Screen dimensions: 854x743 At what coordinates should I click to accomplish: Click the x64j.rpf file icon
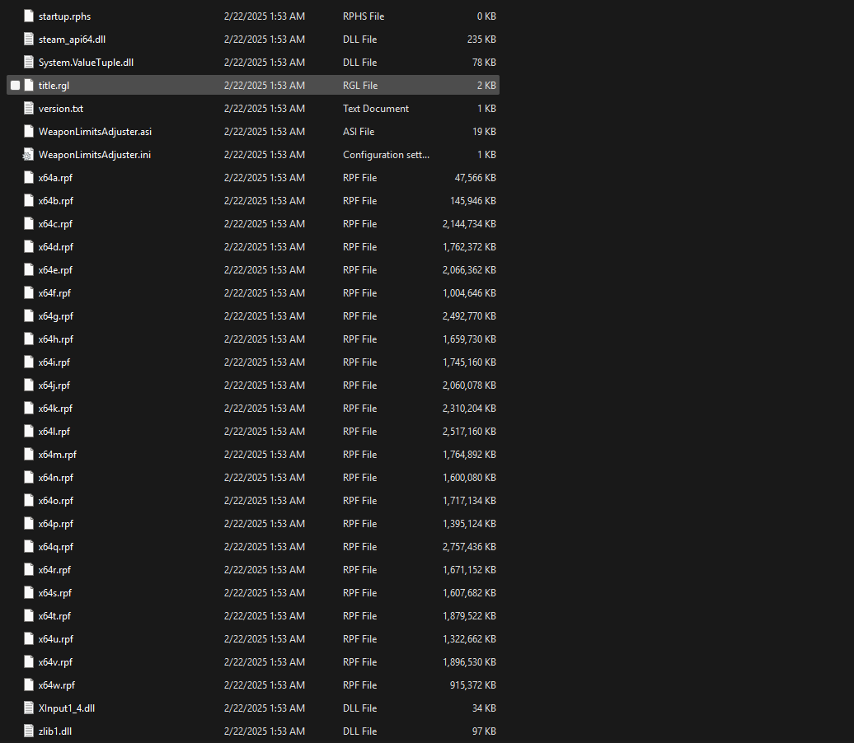pos(29,386)
